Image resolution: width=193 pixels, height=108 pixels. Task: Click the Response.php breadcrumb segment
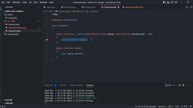[64, 11]
